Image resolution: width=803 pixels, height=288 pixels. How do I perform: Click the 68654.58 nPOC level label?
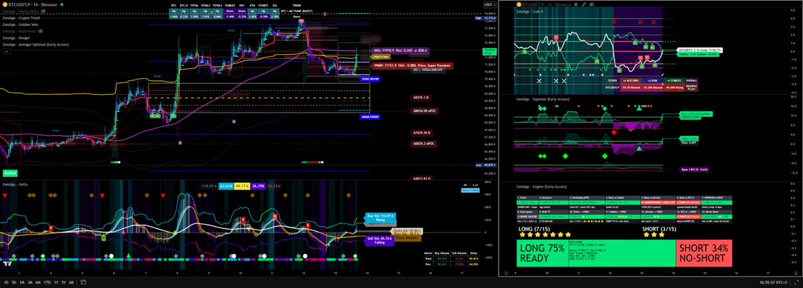point(425,110)
